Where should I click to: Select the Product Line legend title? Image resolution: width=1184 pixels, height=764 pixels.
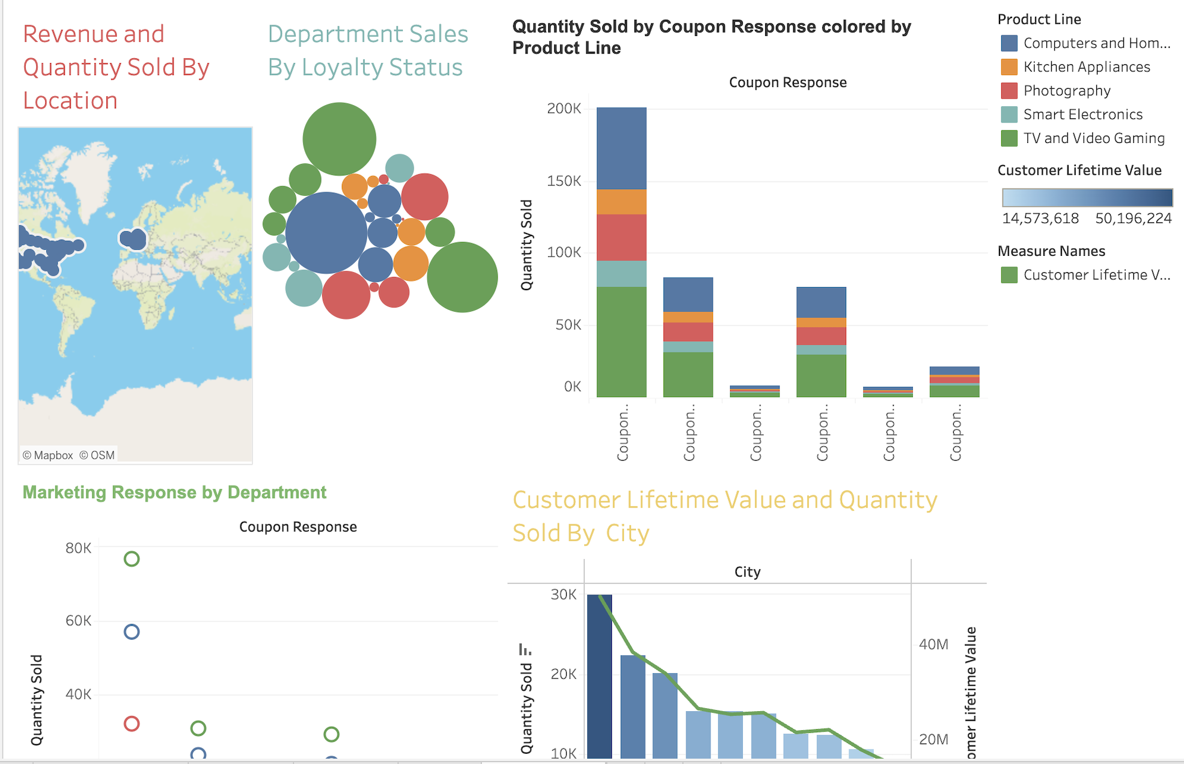pos(1039,19)
